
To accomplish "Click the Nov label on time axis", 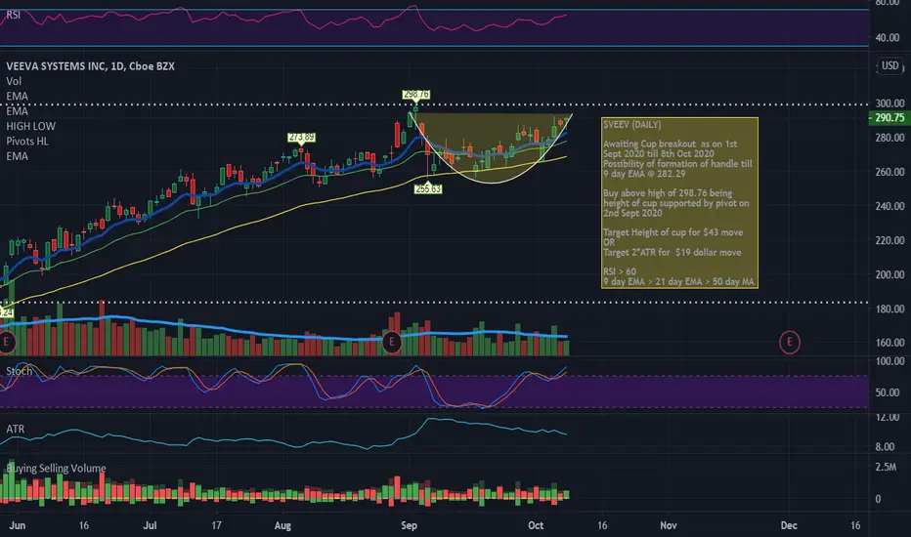I will (669, 525).
